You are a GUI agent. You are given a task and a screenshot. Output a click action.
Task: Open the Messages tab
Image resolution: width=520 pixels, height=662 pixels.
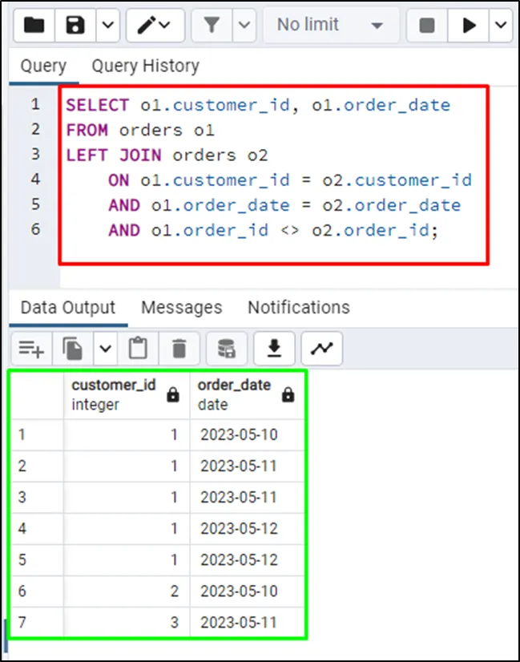click(181, 308)
